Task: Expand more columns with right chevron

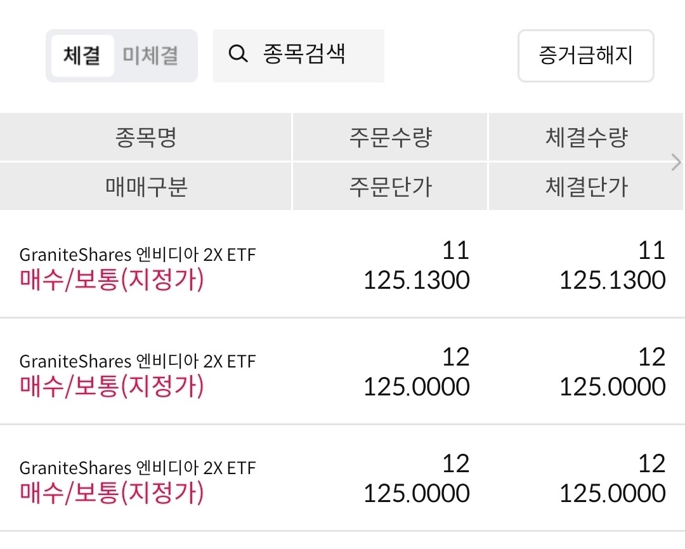Action: (676, 162)
